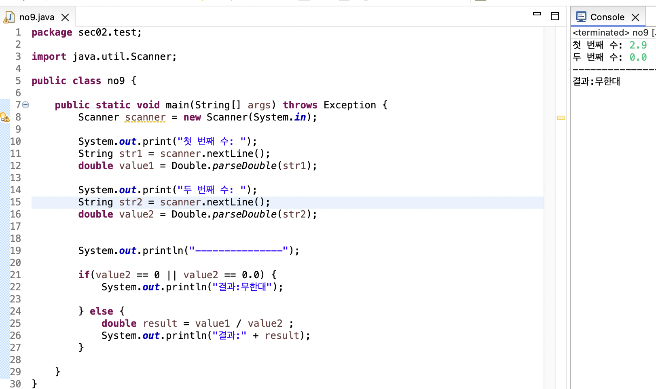Click the Console monitor icon
This screenshot has height=389, width=656.
[581, 17]
